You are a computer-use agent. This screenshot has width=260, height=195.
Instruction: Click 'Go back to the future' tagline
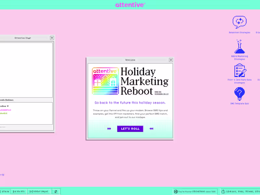pyautogui.click(x=130, y=103)
